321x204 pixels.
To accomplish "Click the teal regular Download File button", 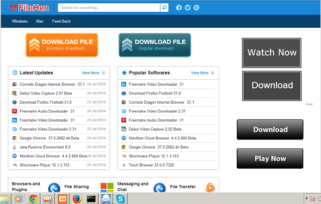I will click(x=155, y=45).
